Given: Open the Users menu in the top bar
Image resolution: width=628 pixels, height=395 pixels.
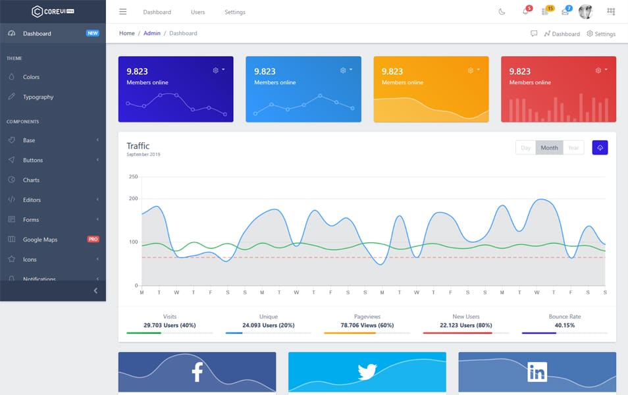Looking at the screenshot, I should click(x=197, y=11).
